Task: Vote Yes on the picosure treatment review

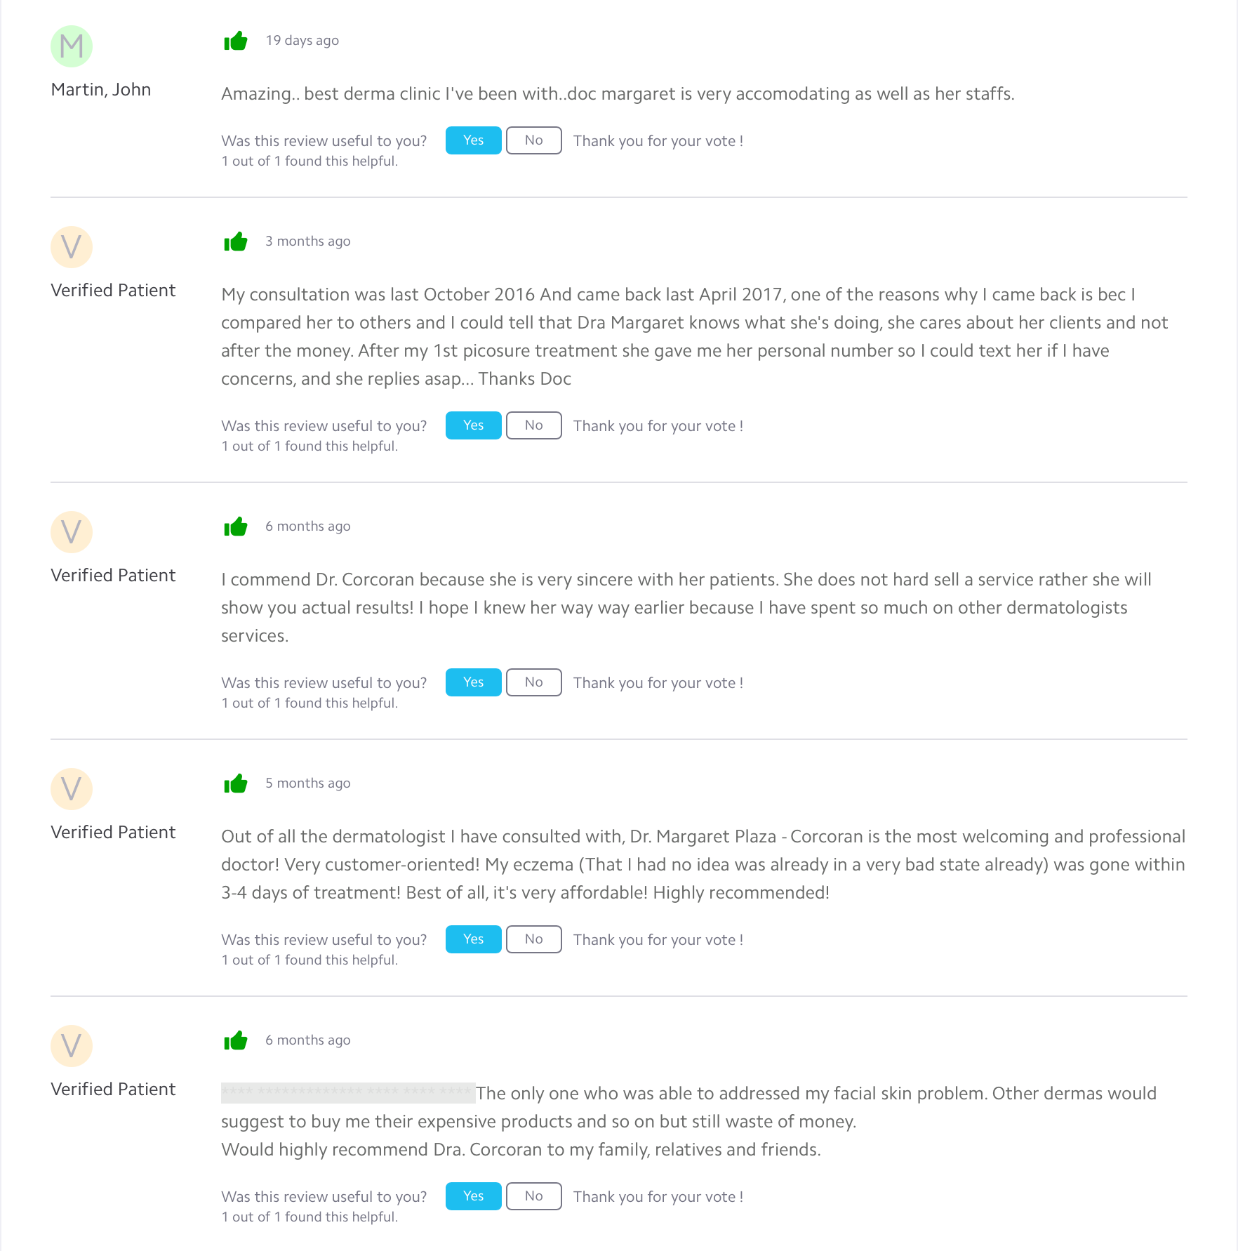Action: (474, 425)
